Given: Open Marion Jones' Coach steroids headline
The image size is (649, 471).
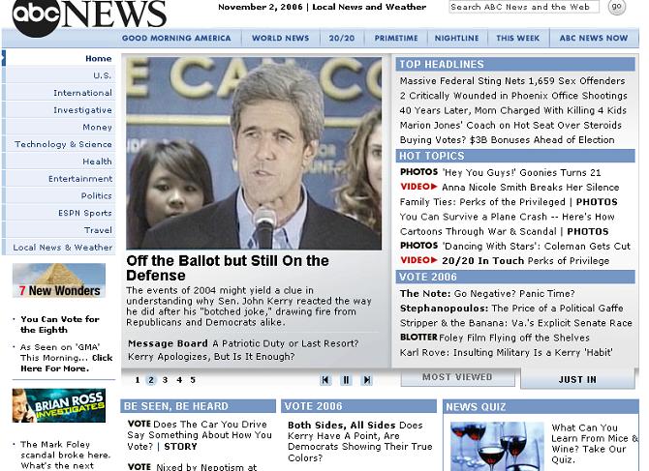Looking at the screenshot, I should 510,125.
